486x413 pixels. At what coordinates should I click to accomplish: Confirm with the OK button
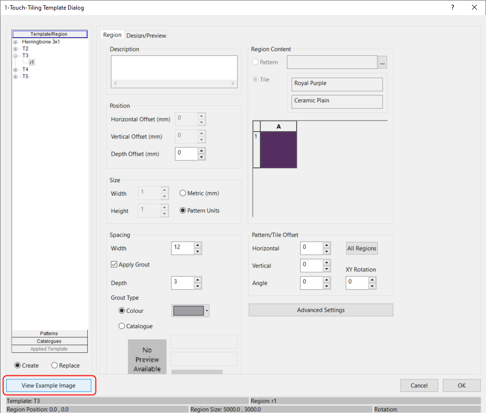(461, 386)
